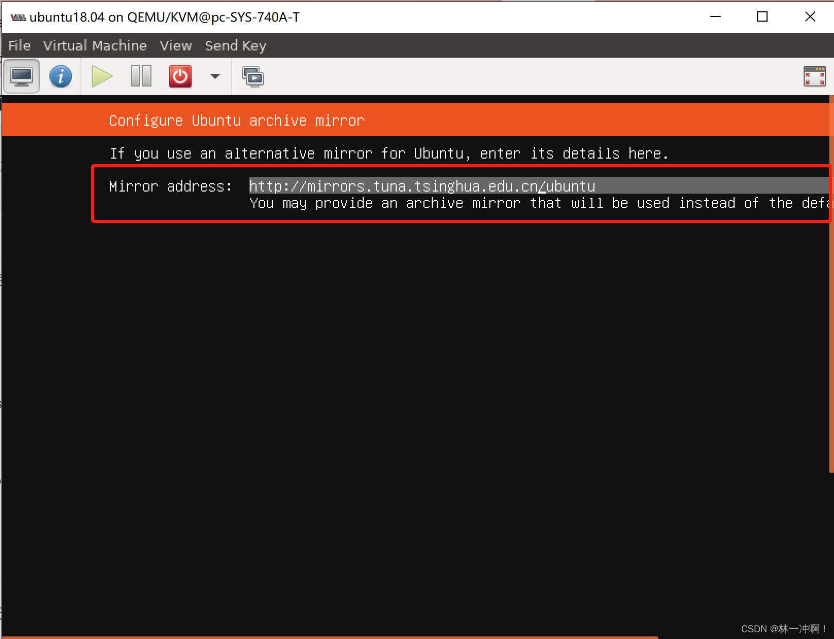This screenshot has height=639, width=834.
Task: Maximize the virt-manager window
Action: click(x=762, y=16)
